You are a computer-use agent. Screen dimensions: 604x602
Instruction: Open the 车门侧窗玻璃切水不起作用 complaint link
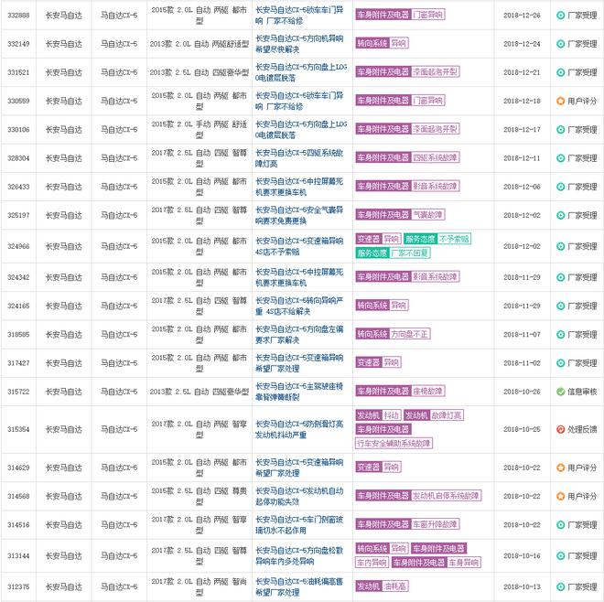coord(299,524)
